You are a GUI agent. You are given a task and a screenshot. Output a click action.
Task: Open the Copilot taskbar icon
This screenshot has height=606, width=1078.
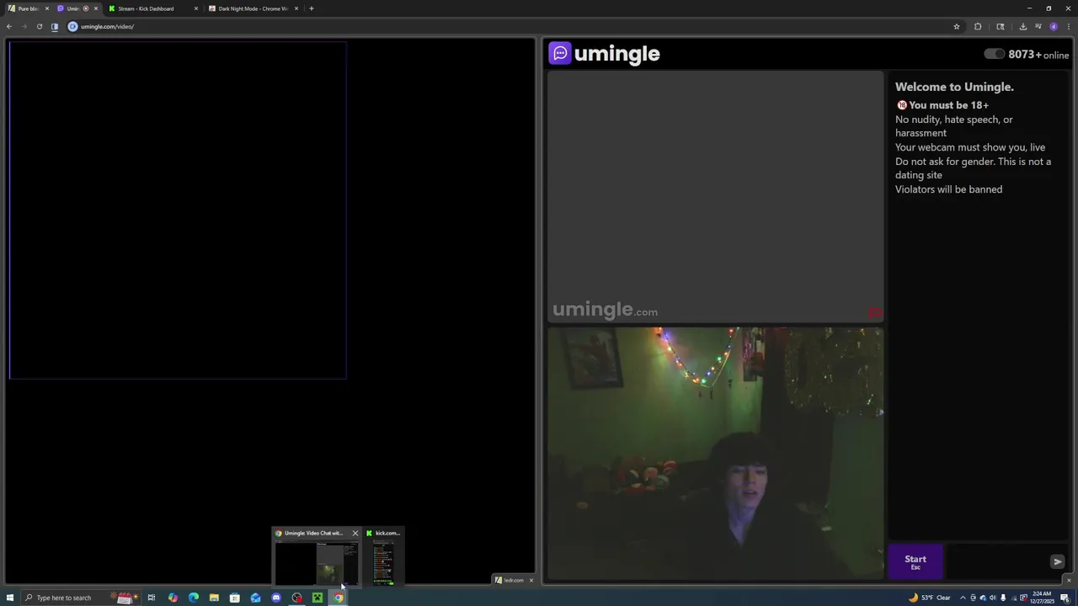click(173, 598)
